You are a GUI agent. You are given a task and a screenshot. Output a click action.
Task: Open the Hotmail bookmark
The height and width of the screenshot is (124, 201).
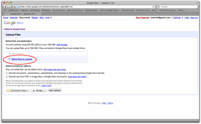click(25, 10)
